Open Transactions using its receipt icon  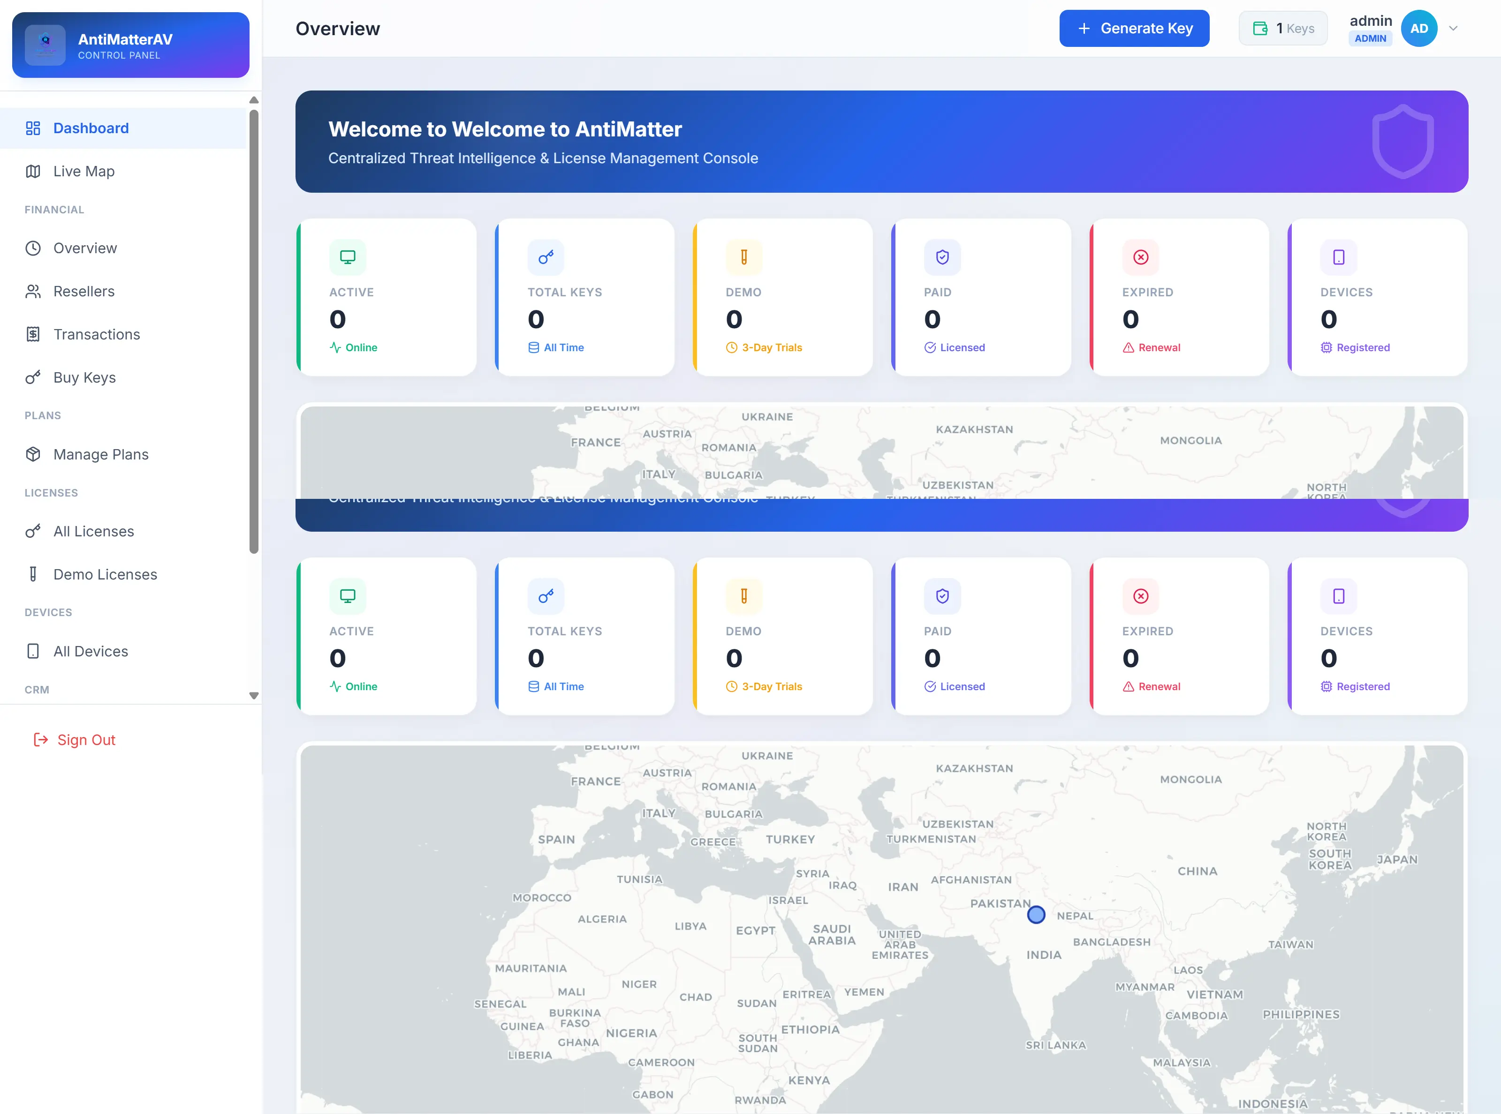(34, 334)
